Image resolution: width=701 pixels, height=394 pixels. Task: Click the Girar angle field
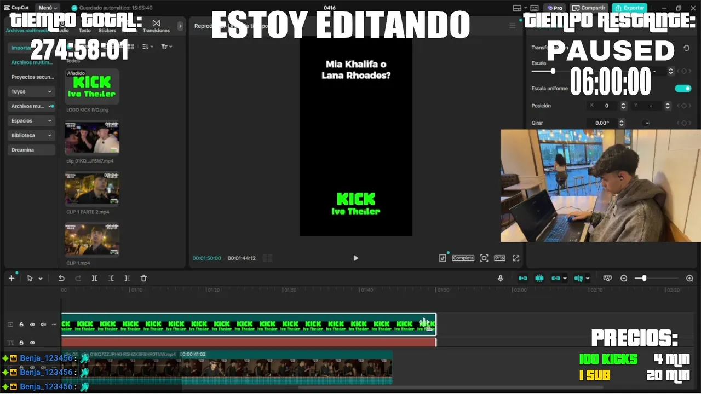[602, 123]
